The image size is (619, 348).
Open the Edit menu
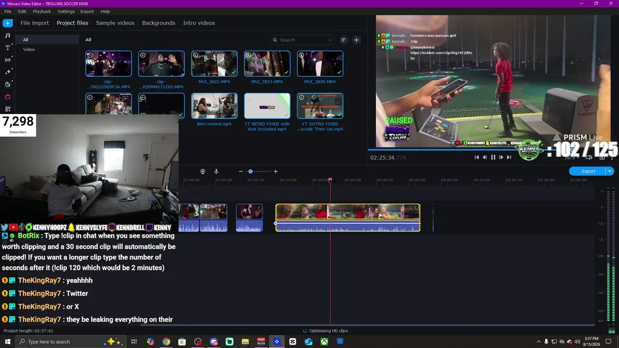[22, 11]
